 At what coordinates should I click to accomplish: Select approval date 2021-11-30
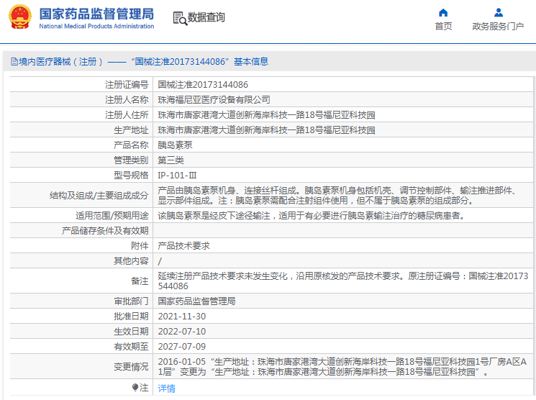pyautogui.click(x=182, y=317)
